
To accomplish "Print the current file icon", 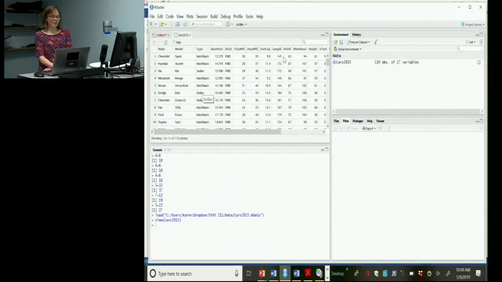I will [x=185, y=24].
